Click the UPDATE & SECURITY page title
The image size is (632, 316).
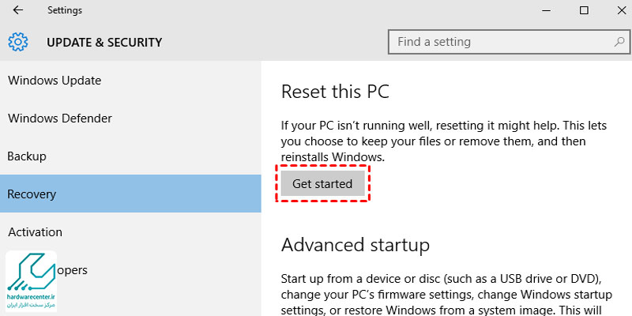104,43
